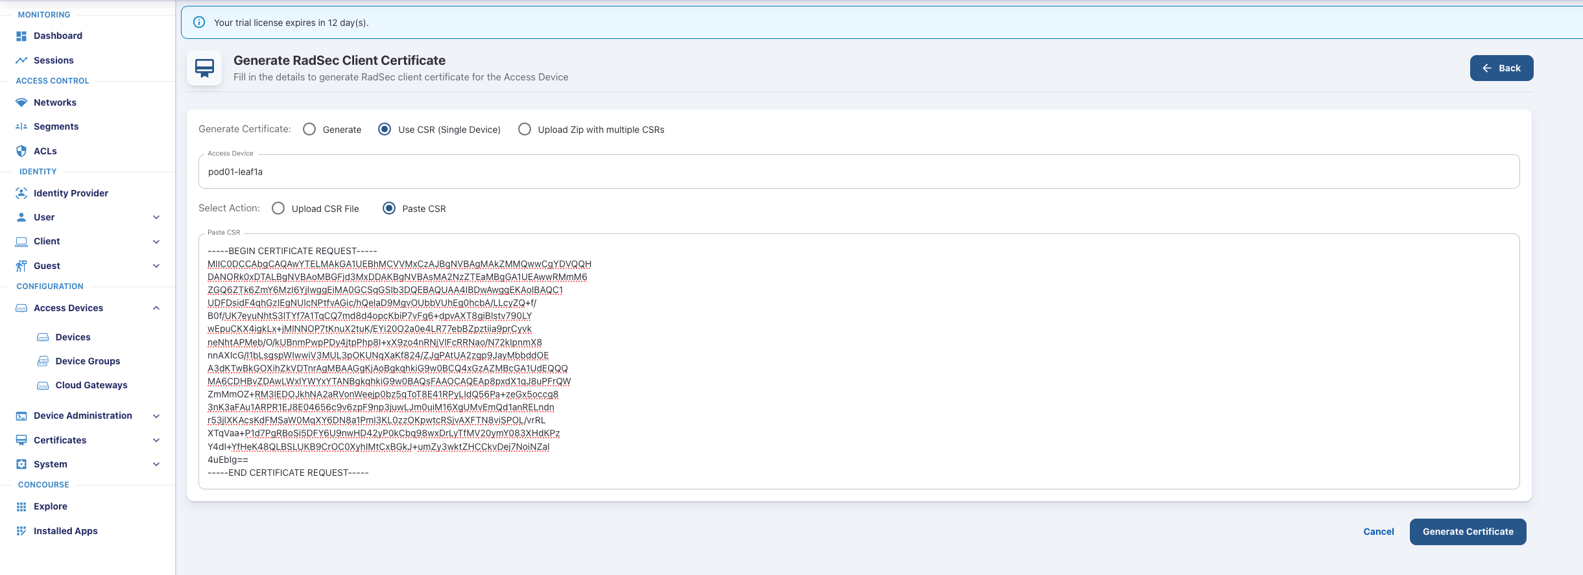
Task: Select the Generate radio option
Action: click(x=309, y=130)
